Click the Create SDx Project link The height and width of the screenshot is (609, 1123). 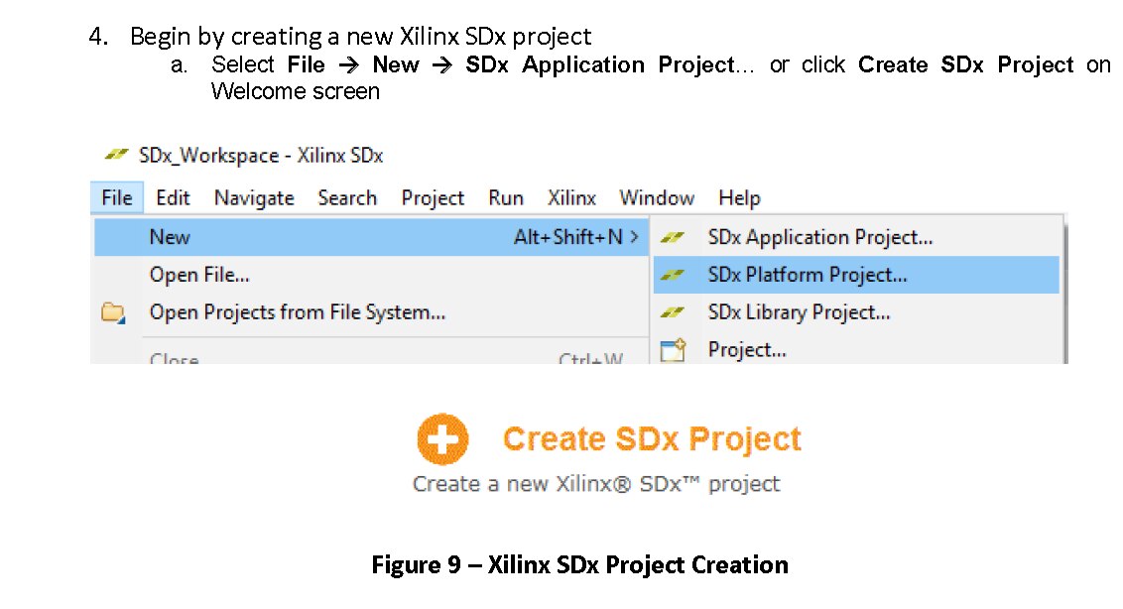coord(652,439)
